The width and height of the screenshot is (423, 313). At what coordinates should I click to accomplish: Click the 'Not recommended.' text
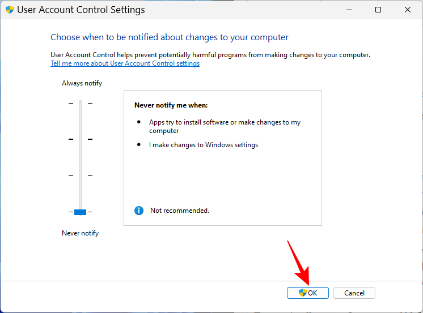point(180,211)
